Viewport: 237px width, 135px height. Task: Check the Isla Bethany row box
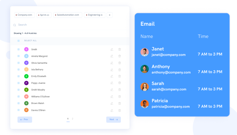18,70
